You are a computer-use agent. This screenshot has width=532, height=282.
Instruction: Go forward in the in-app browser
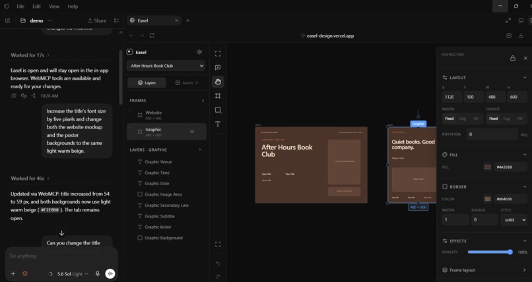tap(142, 36)
